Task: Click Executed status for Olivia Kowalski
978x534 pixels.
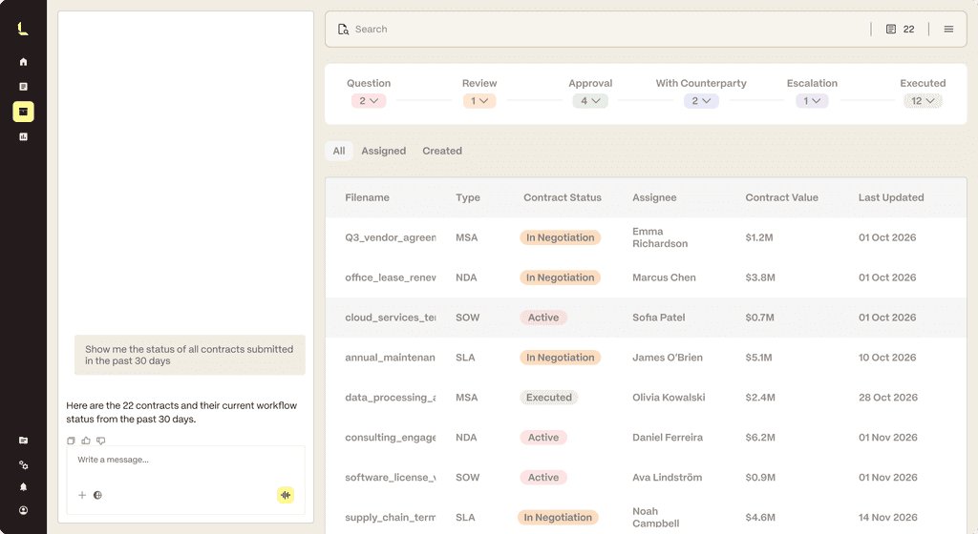Action: (x=549, y=397)
